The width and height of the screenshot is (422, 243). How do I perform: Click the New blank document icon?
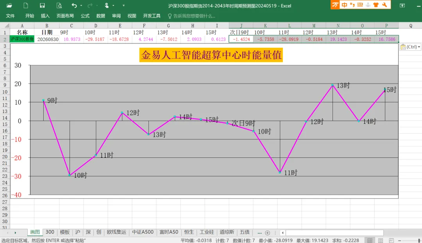tap(25, 5)
